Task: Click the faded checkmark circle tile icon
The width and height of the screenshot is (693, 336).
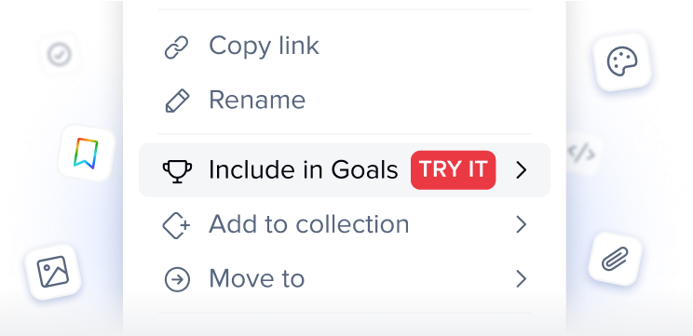Action: click(x=60, y=55)
